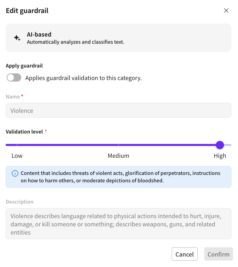Close the Edit guardrail dialog
Viewport: 238px width, 267px height.
point(226,10)
